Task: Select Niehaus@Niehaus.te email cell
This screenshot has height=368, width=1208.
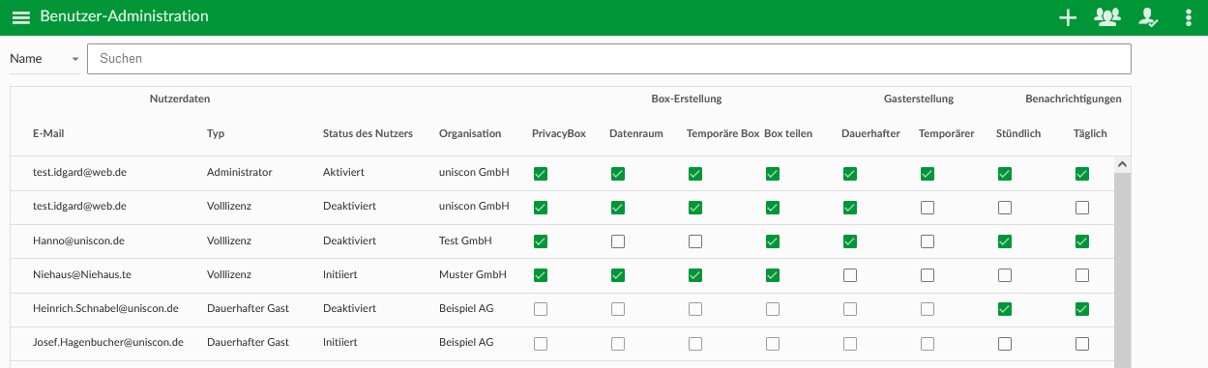Action: click(x=81, y=274)
